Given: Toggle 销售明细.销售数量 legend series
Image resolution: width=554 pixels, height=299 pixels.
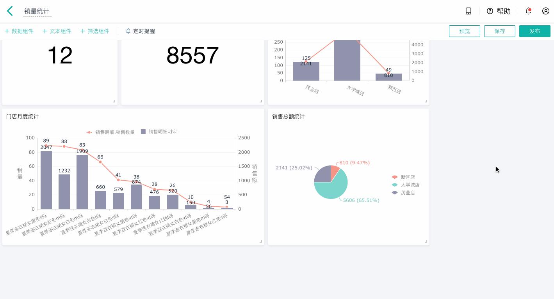Looking at the screenshot, I should point(110,132).
